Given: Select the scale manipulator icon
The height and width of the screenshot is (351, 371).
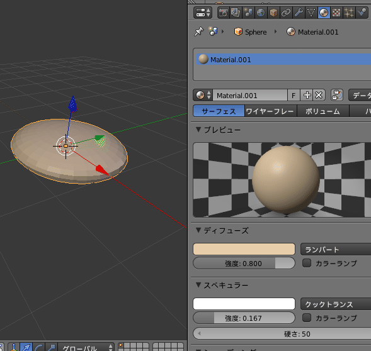Looking at the screenshot, I should [x=51, y=347].
